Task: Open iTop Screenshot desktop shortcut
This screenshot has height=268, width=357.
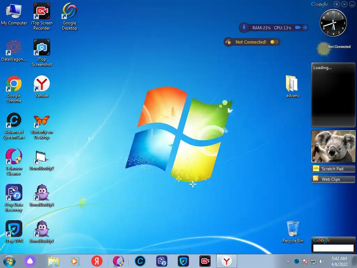Action: tap(42, 53)
